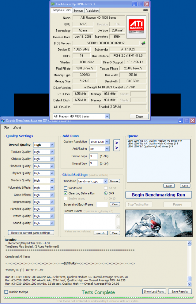The image size is (196, 304).
Task: Open the Sound Quality dropdown
Action: [x=52, y=223]
